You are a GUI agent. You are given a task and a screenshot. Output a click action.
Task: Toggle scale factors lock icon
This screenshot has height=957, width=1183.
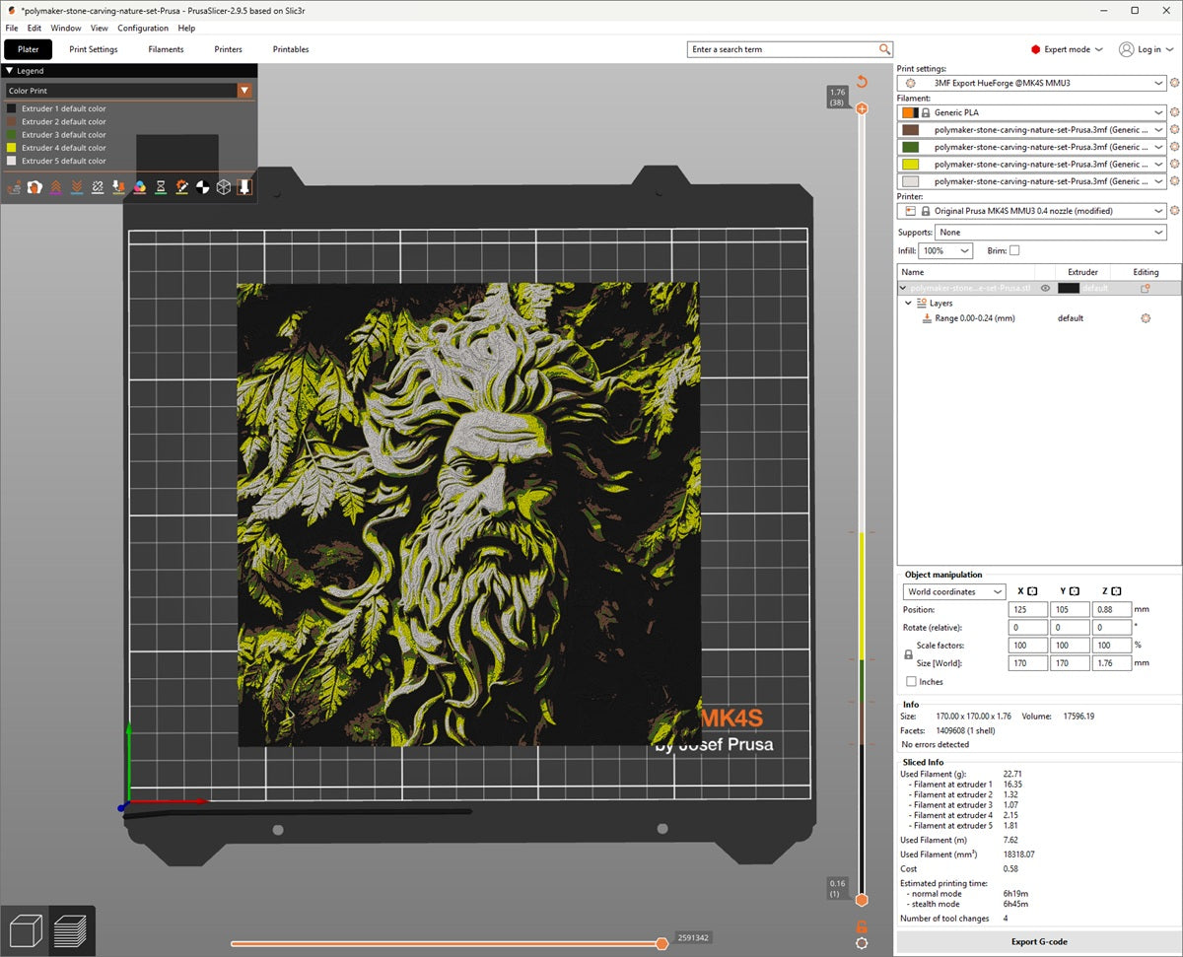tap(908, 654)
